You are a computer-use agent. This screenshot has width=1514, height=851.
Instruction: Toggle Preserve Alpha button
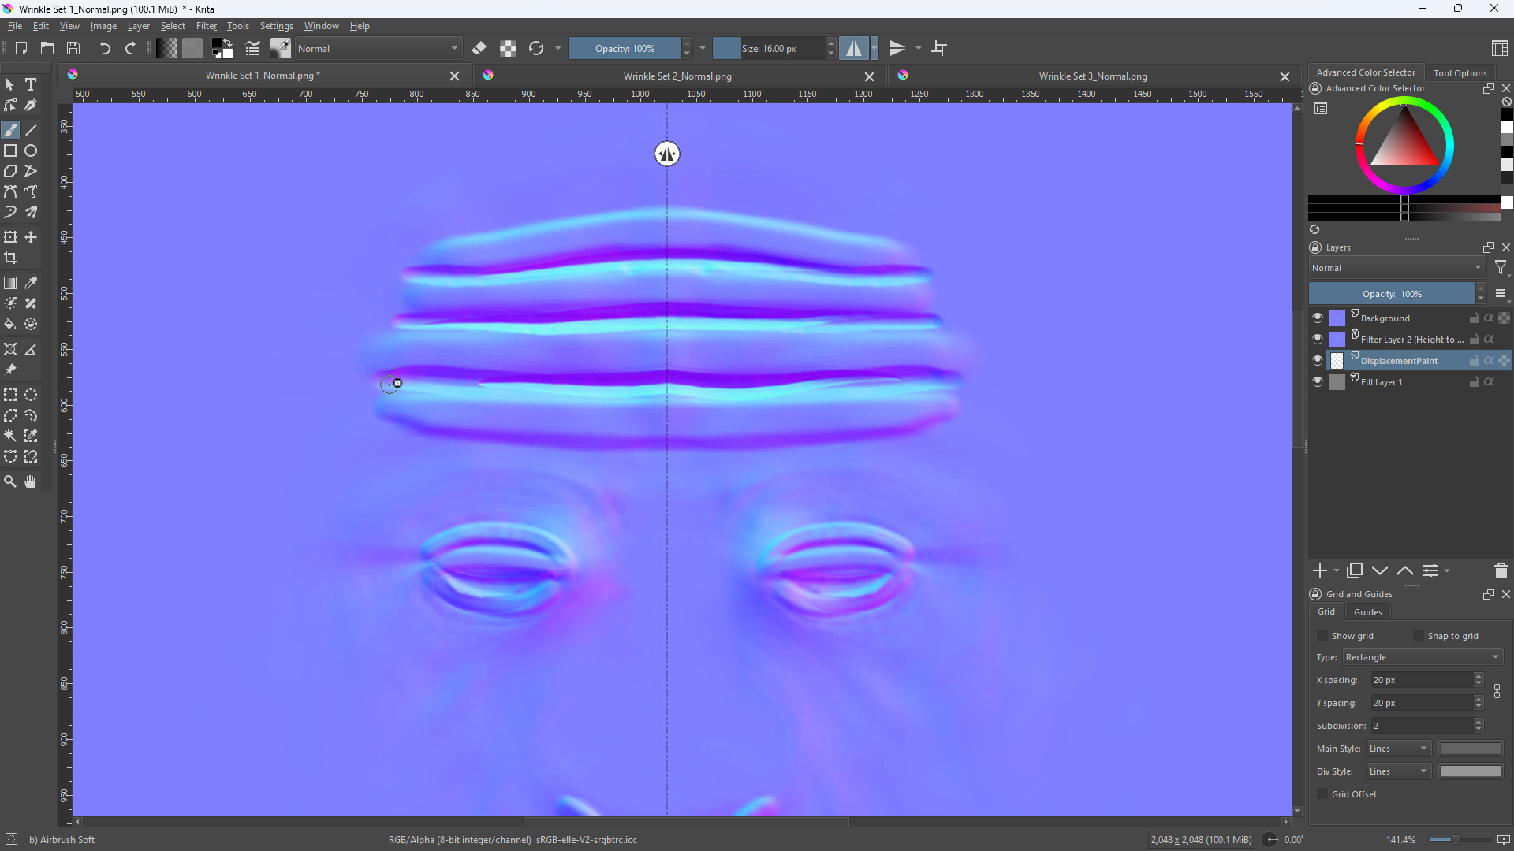tap(509, 48)
